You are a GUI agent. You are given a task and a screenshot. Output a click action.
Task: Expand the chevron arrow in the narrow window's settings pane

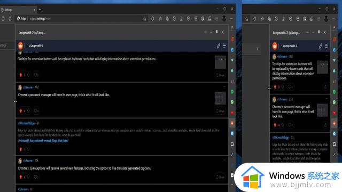click(x=258, y=49)
